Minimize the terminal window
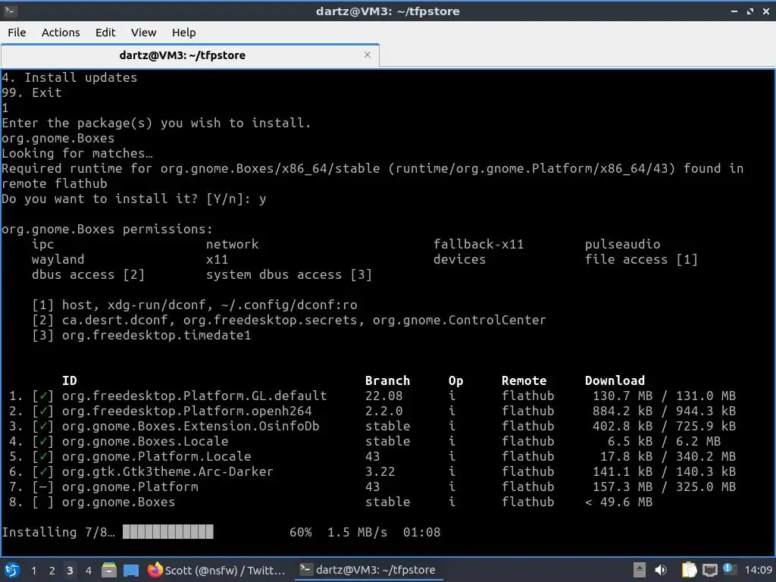This screenshot has height=582, width=776. click(x=734, y=11)
